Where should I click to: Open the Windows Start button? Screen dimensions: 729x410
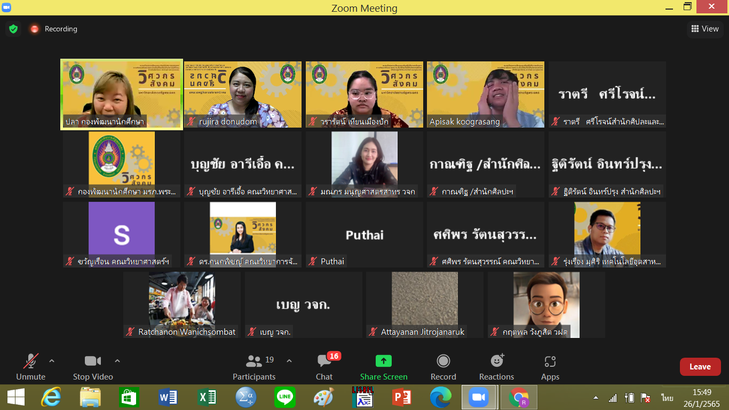pos(16,397)
